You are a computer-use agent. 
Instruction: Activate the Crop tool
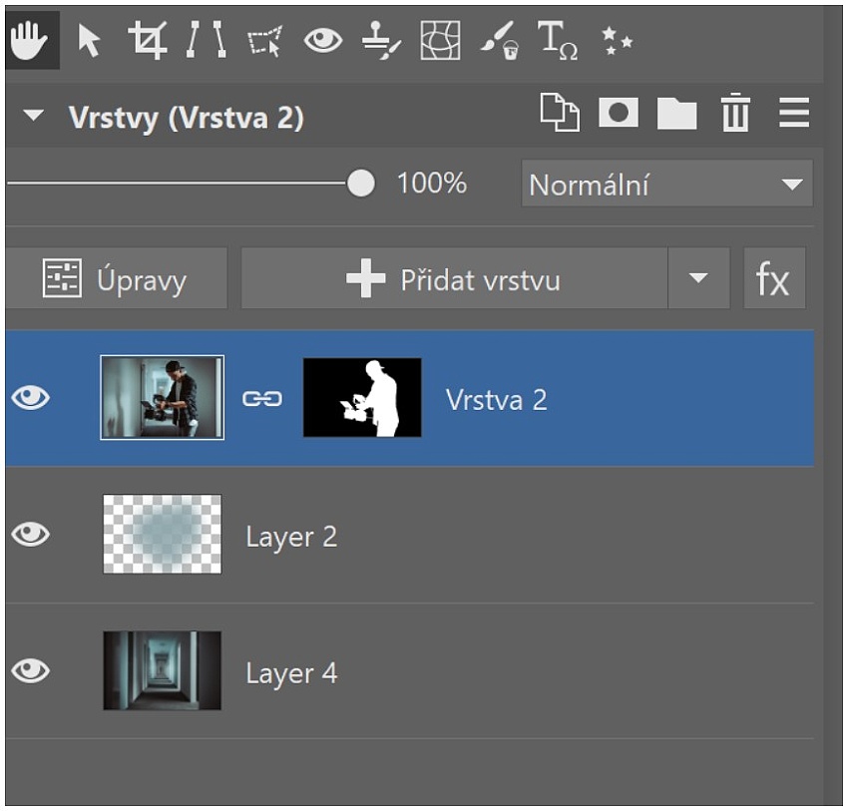click(147, 40)
